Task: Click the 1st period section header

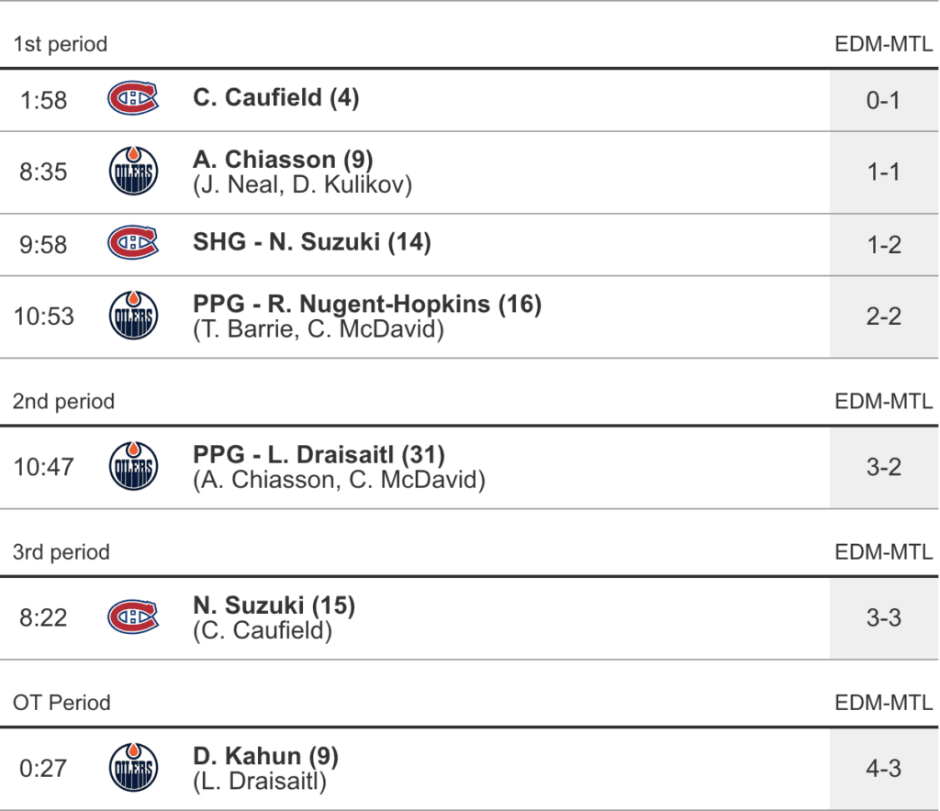Action: tap(60, 44)
